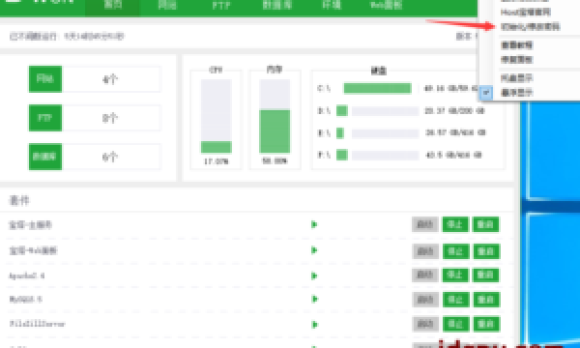Screen dimensions: 580x348
Task: Select the 初始化/修改密码 context menu entry
Action: (530, 27)
